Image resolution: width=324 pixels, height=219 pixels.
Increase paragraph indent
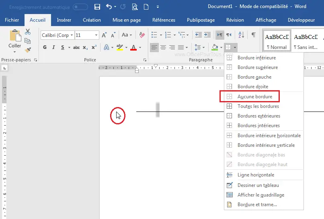click(x=207, y=35)
